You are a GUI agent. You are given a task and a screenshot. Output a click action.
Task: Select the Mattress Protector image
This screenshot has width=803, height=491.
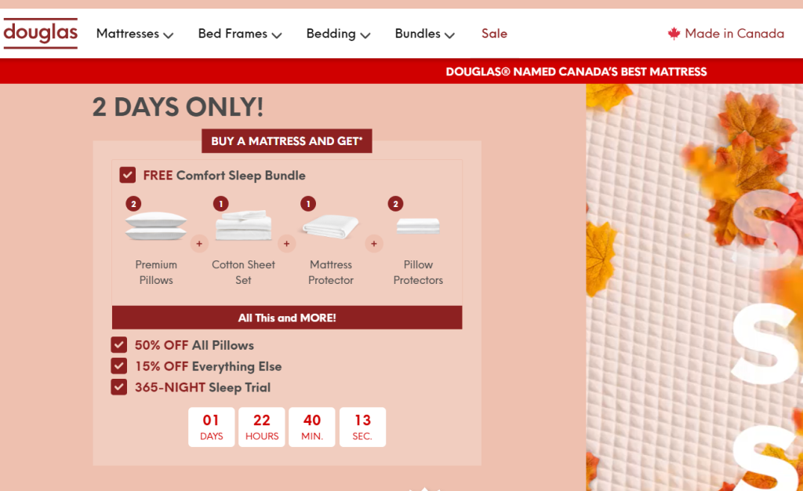tap(330, 227)
